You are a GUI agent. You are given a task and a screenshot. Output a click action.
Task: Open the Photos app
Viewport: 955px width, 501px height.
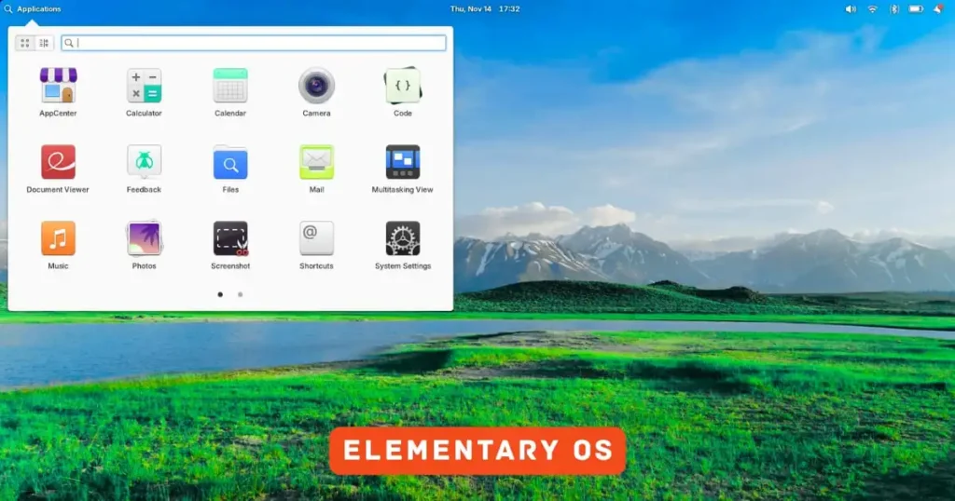144,239
